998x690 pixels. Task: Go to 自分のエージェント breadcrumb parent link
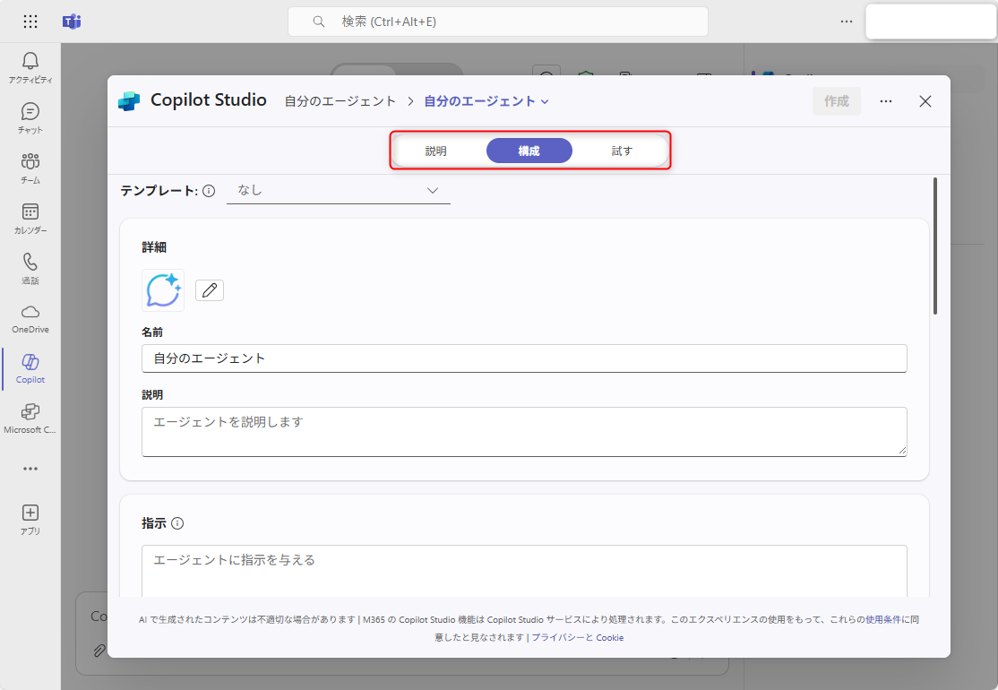[340, 101]
